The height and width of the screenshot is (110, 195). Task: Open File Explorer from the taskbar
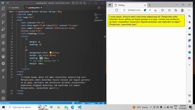(x=58, y=107)
